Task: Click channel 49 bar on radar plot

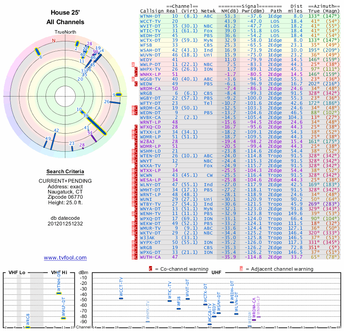Action: pyautogui.click(x=45, y=144)
